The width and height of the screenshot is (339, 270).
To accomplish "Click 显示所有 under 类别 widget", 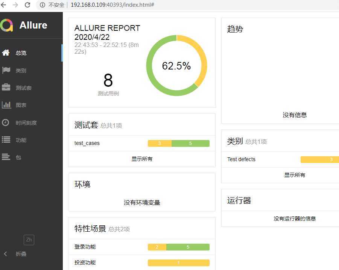I will (x=295, y=175).
